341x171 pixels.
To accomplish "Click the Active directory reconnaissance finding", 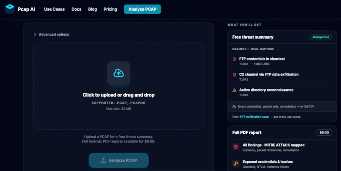I will 266,90.
